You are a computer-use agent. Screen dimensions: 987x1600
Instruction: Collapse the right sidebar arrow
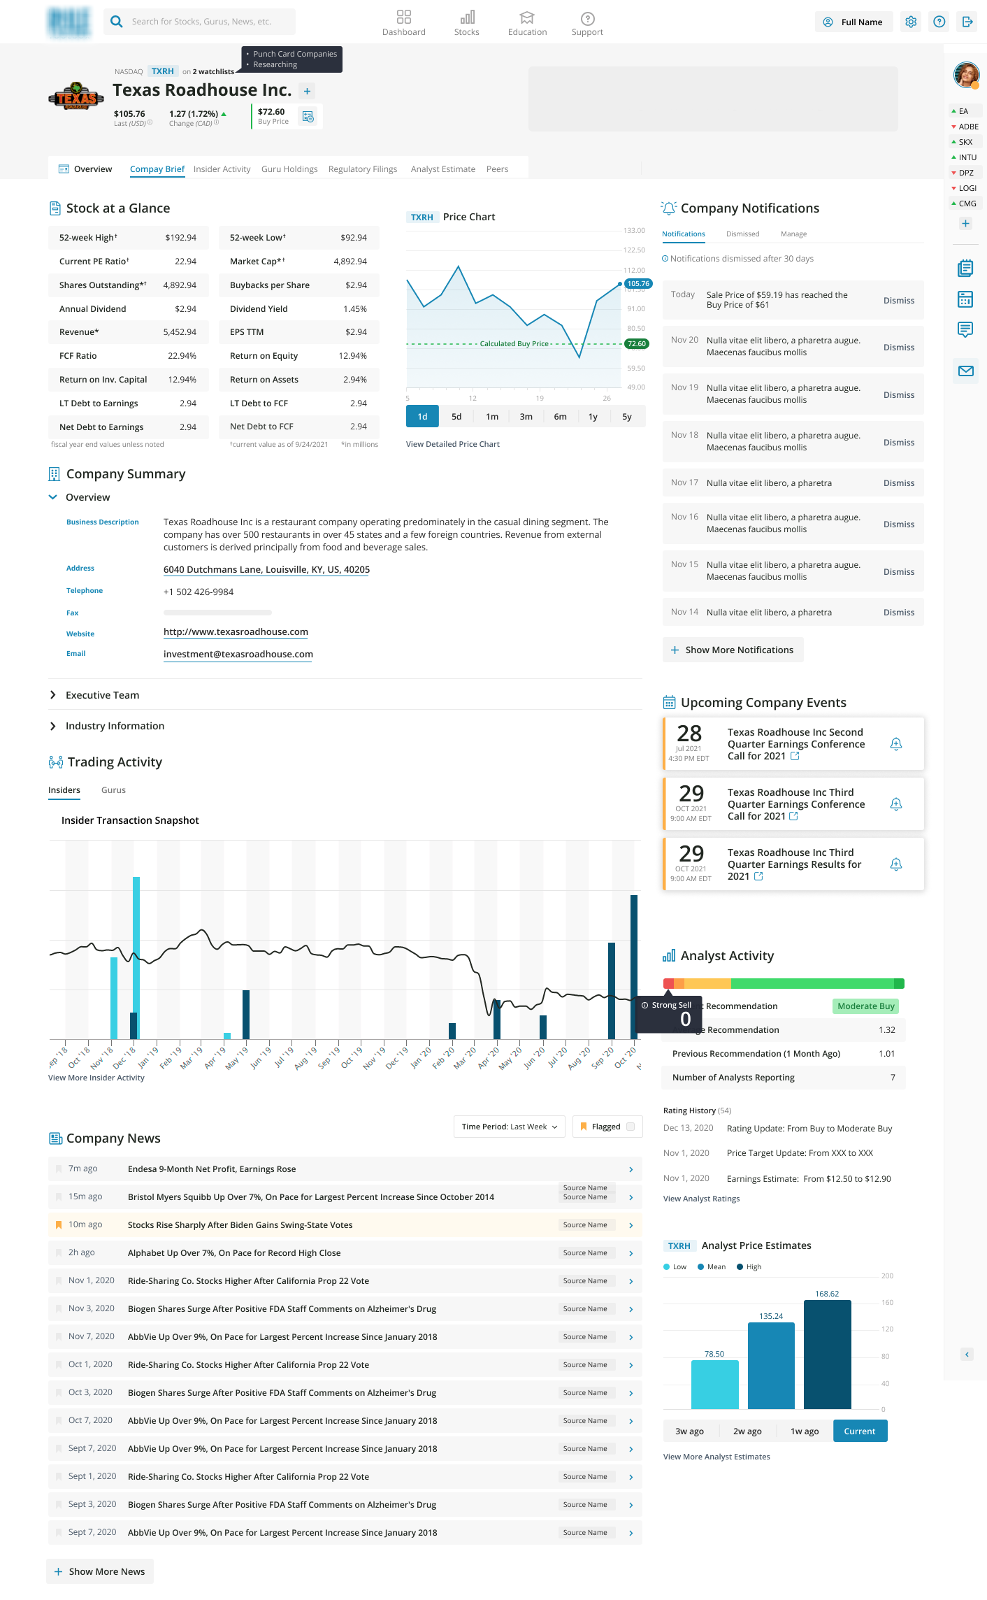pyautogui.click(x=967, y=1355)
